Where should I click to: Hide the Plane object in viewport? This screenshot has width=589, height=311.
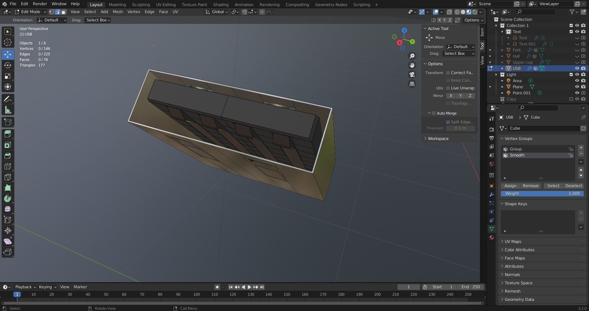[x=577, y=87]
